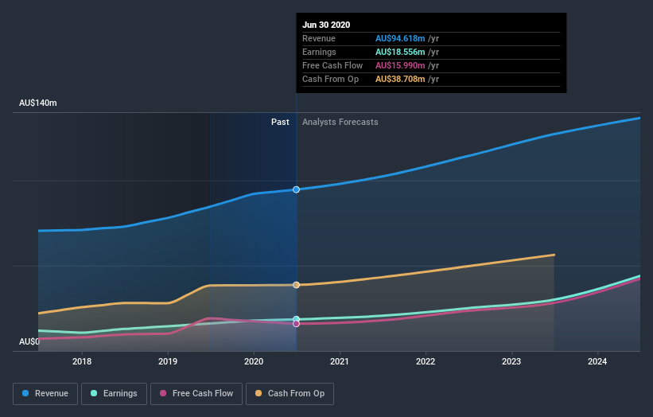Click the teal Earnings data point marker
The width and height of the screenshot is (653, 417).
(x=296, y=320)
